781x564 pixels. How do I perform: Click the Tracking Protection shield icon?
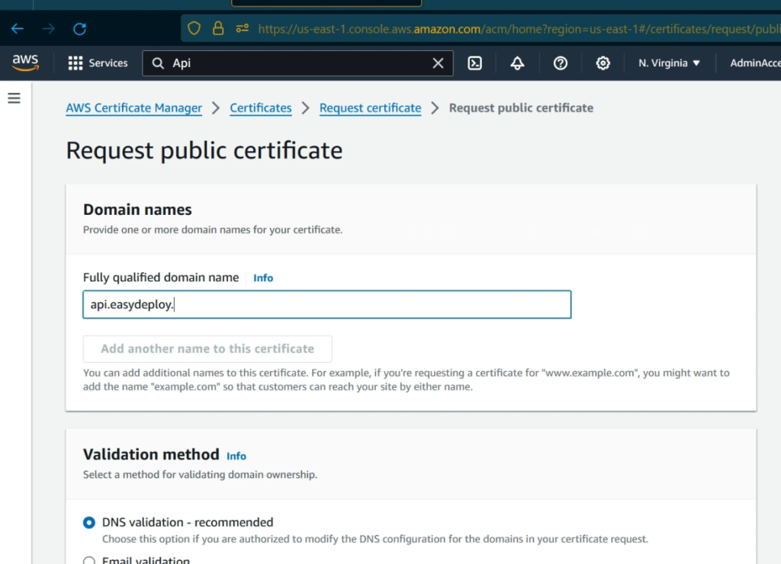pos(194,27)
